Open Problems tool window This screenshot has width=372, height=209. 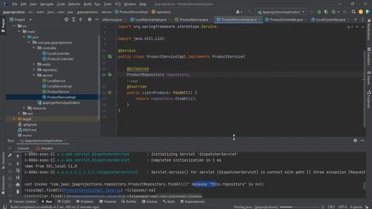coord(85,201)
